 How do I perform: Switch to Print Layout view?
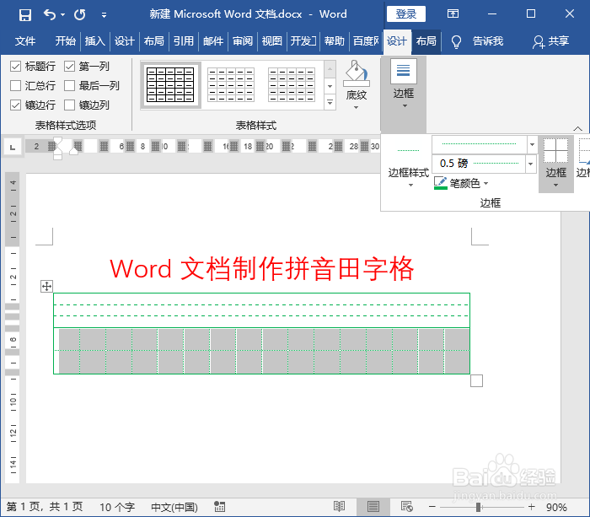pyautogui.click(x=373, y=507)
